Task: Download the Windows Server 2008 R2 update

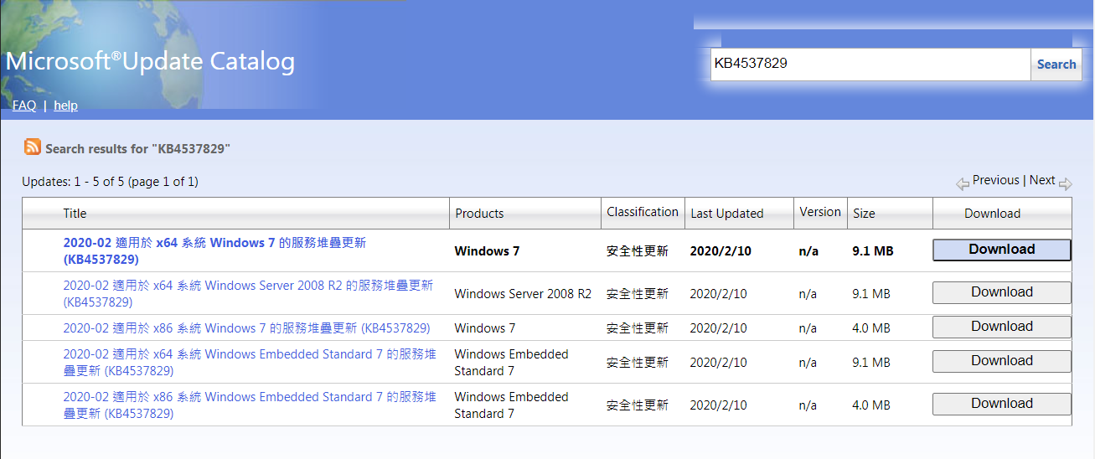Action: [x=1001, y=292]
